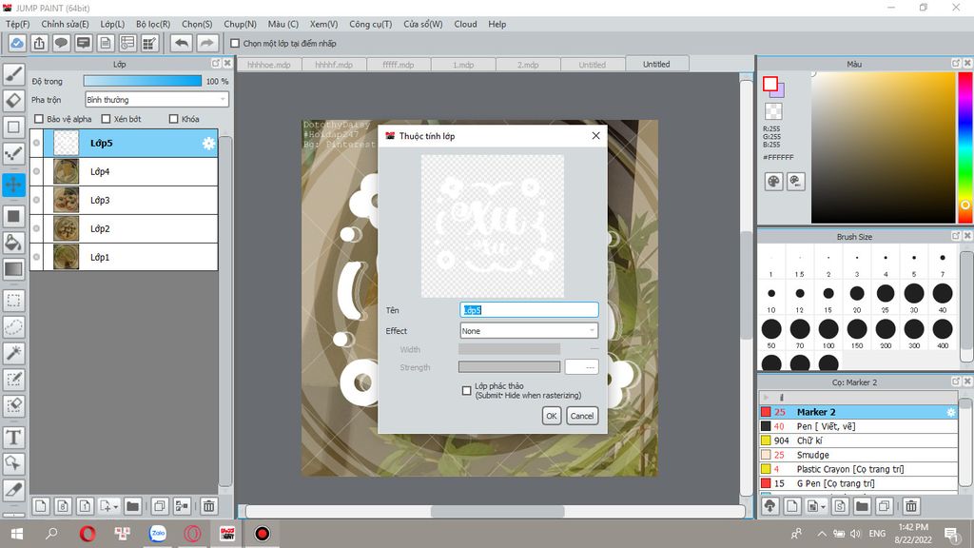The width and height of the screenshot is (974, 548).
Task: Open the color palette icon in Màu panel
Action: point(773,182)
